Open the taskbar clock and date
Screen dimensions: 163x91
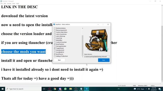click(154, 89)
